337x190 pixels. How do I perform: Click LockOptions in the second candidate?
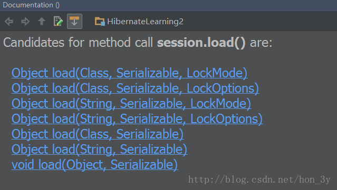tap(223, 88)
